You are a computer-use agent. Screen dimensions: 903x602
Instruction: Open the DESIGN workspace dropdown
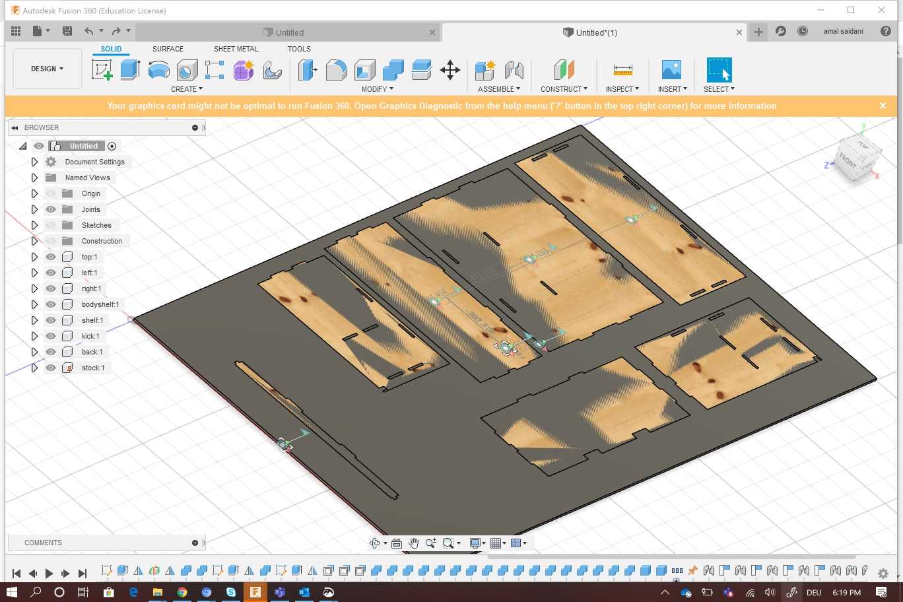click(x=47, y=69)
